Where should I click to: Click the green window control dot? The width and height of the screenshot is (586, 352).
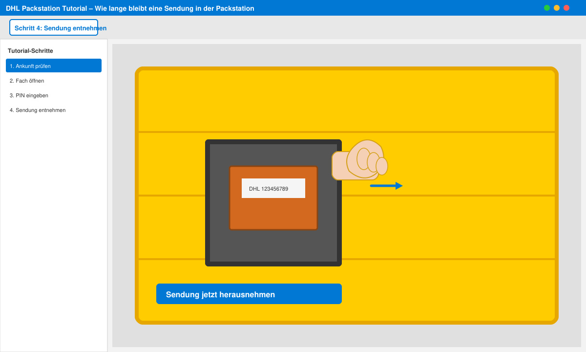(x=547, y=8)
